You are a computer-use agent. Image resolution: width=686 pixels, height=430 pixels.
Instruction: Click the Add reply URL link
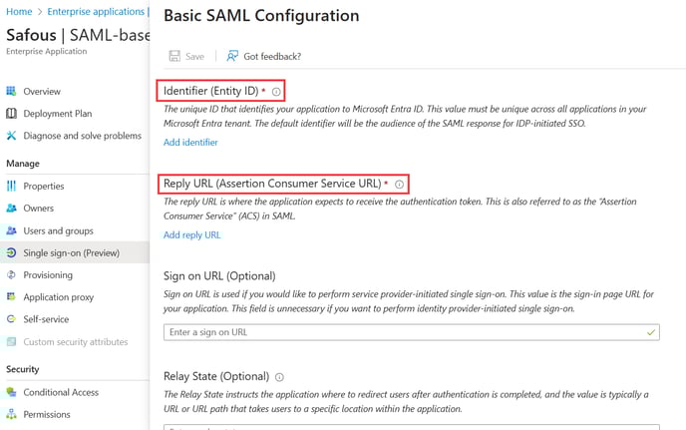192,235
